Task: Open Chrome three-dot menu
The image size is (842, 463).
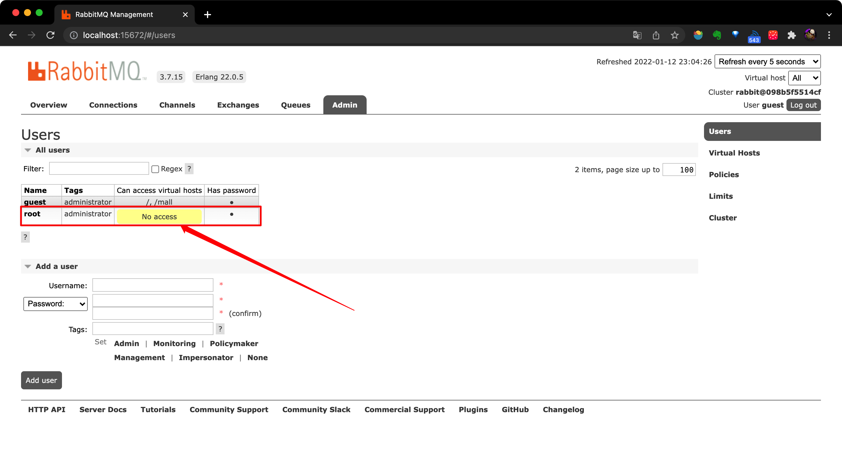Action: (x=829, y=35)
